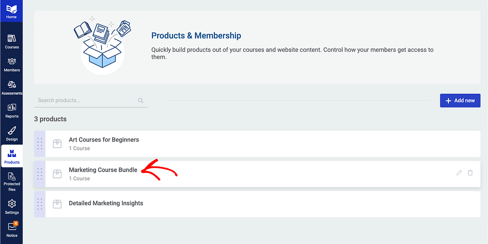Open Detailed Marketing Insights product
Screen dimensions: 488x244
(x=257, y=204)
